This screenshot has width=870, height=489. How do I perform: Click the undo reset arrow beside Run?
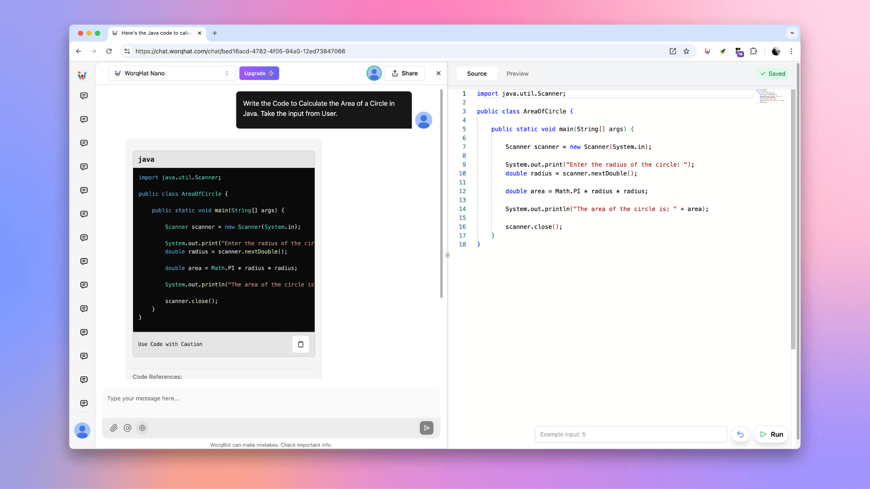click(740, 434)
